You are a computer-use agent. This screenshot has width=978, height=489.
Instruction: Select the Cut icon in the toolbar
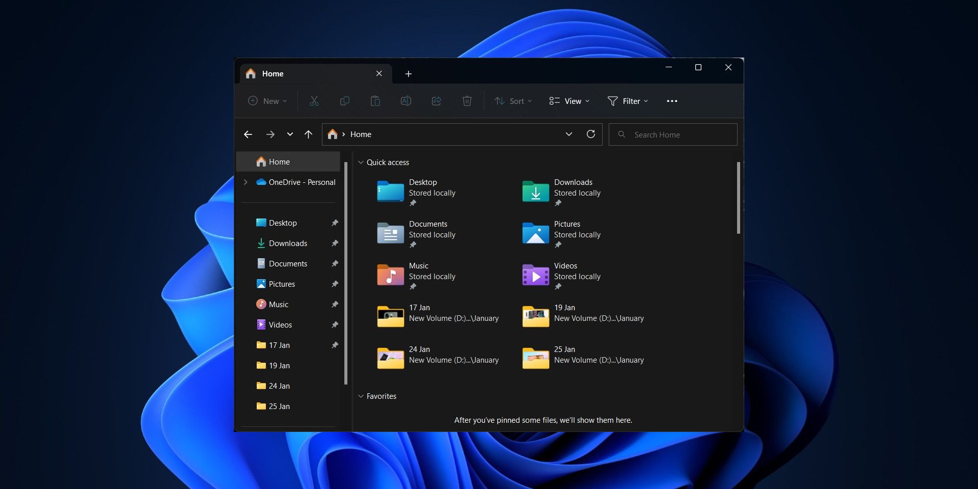coord(314,101)
